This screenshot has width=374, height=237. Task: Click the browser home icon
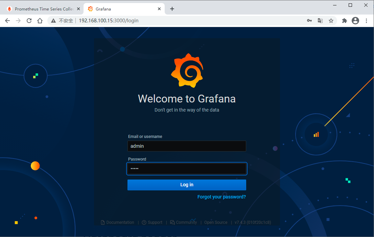[40, 21]
